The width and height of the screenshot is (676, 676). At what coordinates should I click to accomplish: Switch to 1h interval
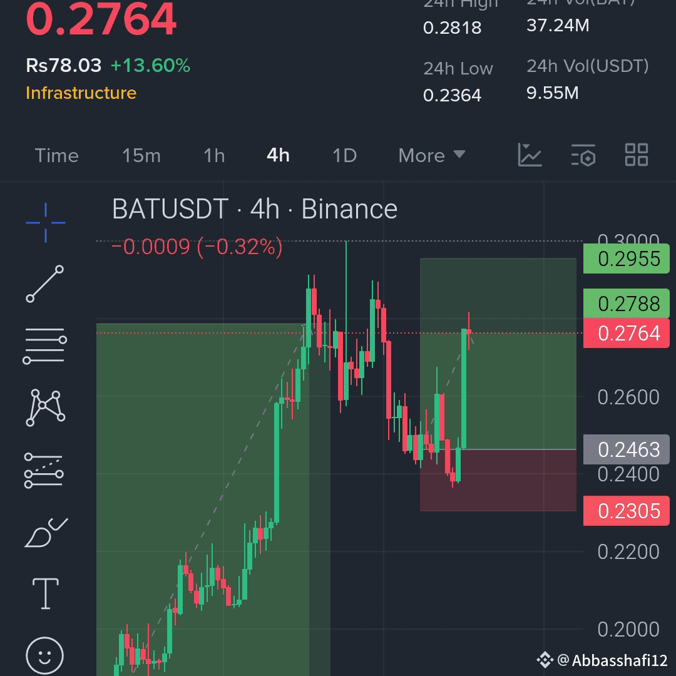(x=214, y=156)
